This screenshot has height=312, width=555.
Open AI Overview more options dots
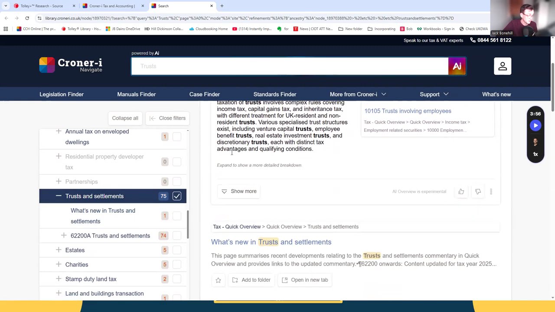click(x=491, y=192)
